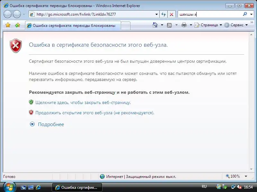Open the Сервис menu
The image size is (257, 192).
[236, 25]
